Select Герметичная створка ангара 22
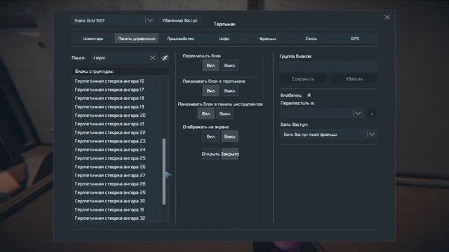Screen dimensions: 449x252 tap(116, 132)
